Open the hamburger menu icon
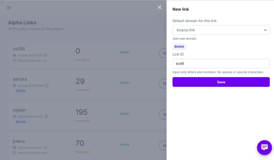Screen dimensions: 274x160 (9, 8)
